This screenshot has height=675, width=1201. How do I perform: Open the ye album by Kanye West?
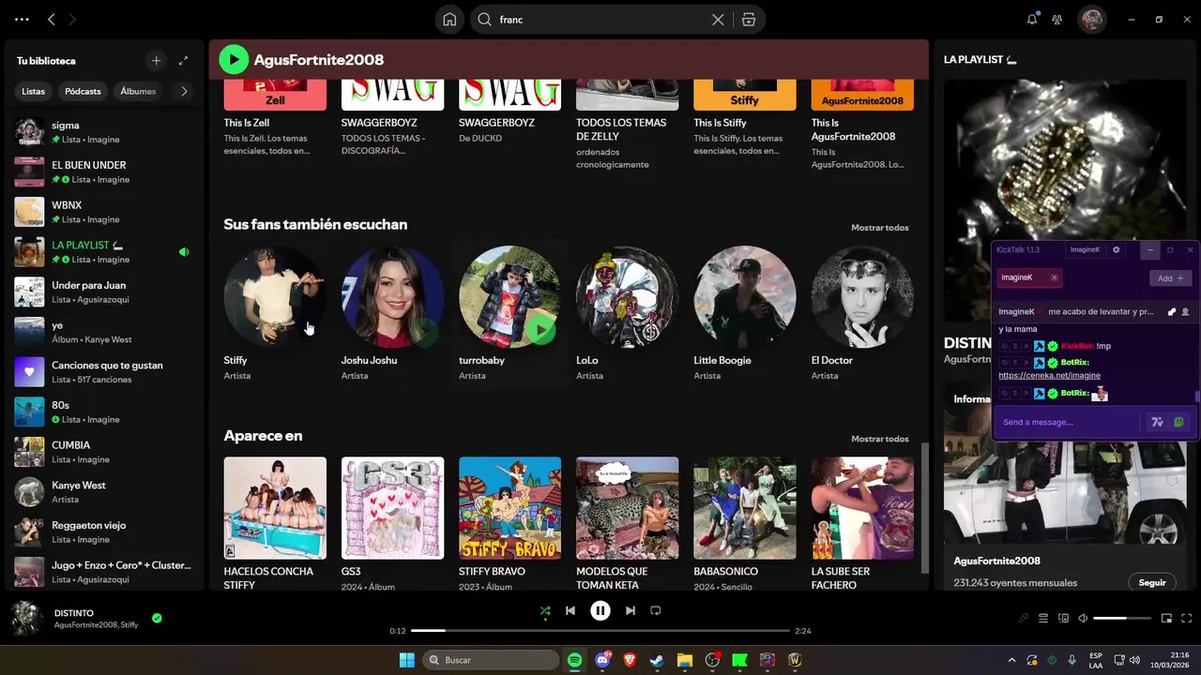coord(103,332)
